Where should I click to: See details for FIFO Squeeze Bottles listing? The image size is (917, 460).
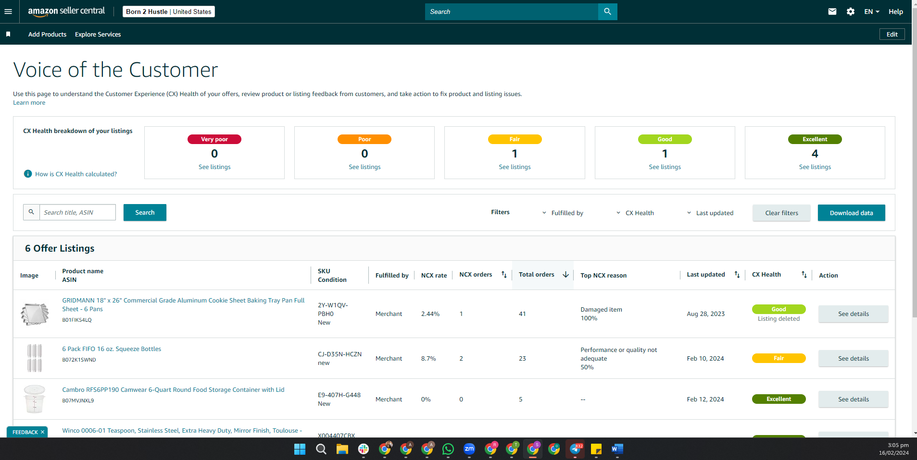(853, 359)
